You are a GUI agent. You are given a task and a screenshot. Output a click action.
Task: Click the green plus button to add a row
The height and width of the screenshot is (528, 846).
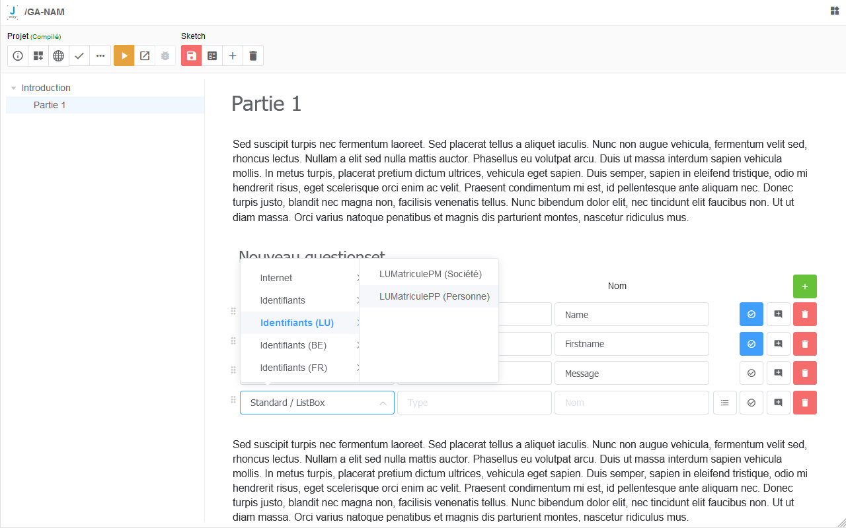point(804,286)
